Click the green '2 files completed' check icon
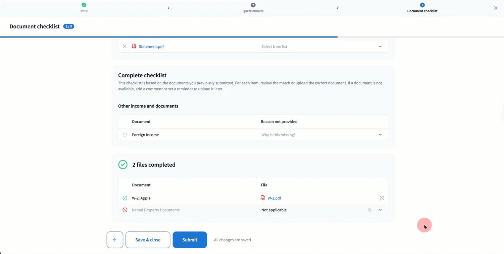504x254 pixels. (x=123, y=165)
